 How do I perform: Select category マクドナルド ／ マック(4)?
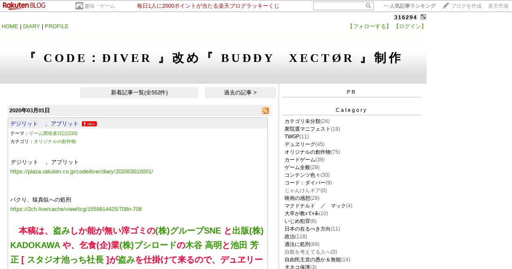318,206
